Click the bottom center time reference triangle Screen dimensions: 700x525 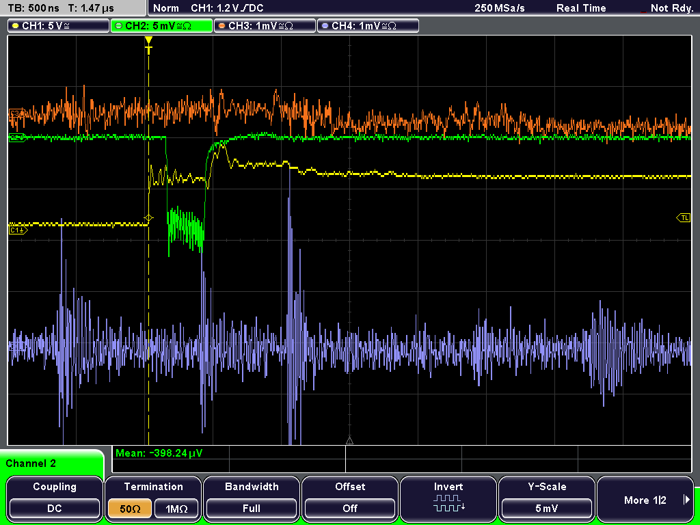[349, 441]
